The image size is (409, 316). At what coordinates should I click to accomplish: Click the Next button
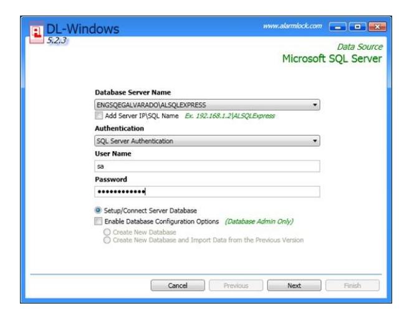point(294,286)
